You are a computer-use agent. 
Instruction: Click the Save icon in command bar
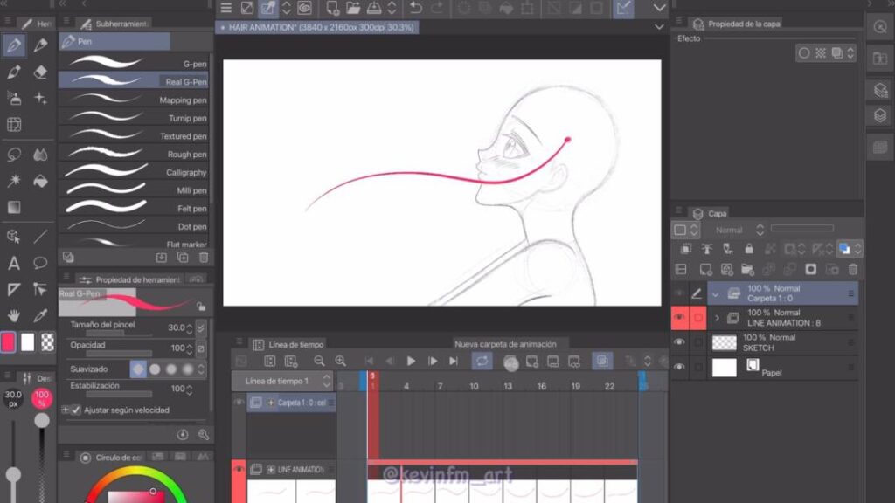click(x=374, y=8)
